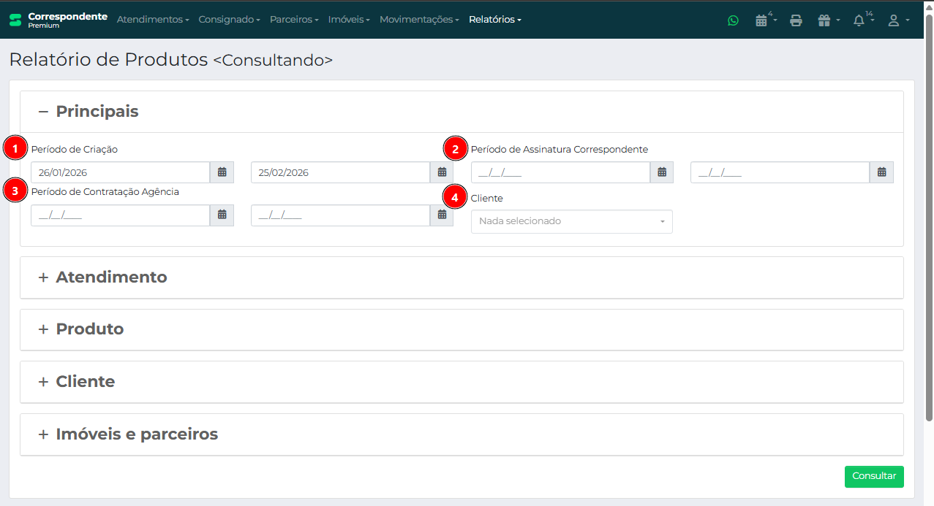The image size is (934, 506).
Task: Open calendar picker for Período de Criação start date
Action: tap(222, 172)
